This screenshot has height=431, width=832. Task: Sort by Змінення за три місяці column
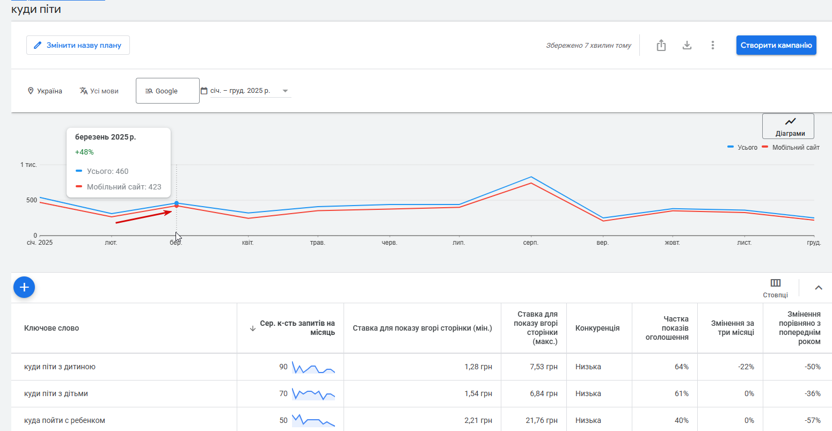click(732, 328)
